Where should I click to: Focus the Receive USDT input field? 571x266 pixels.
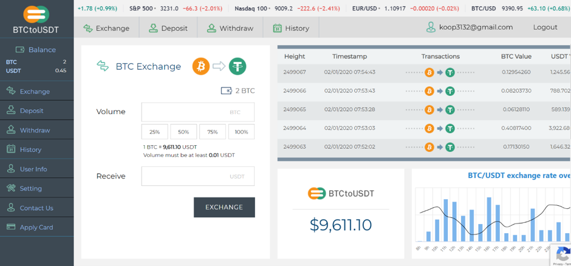(198, 176)
